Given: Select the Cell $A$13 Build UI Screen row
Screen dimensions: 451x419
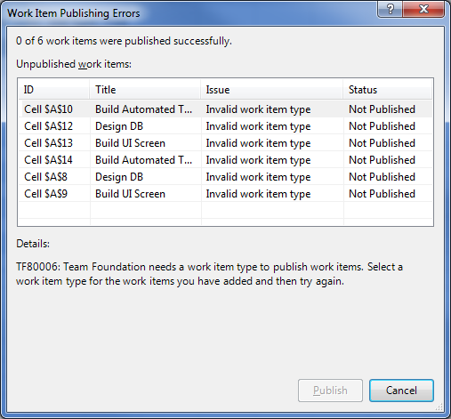Looking at the screenshot, I should click(x=225, y=143).
